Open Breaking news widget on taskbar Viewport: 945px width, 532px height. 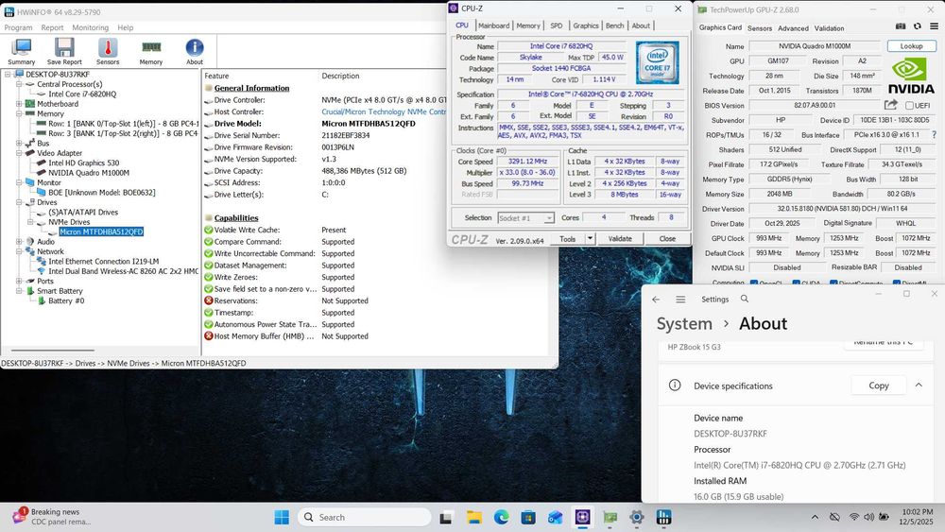[x=50, y=516]
